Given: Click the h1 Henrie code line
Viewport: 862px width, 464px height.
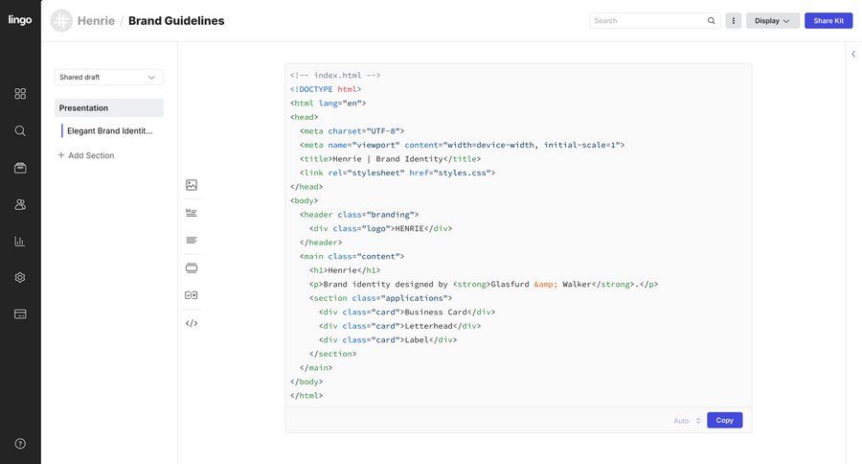Looking at the screenshot, I should (345, 270).
